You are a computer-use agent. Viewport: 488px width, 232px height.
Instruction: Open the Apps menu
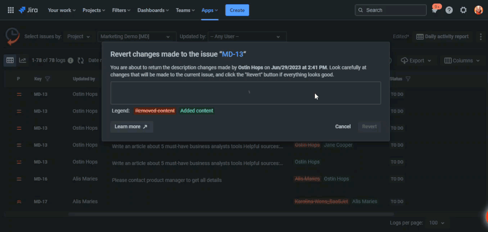click(x=209, y=10)
